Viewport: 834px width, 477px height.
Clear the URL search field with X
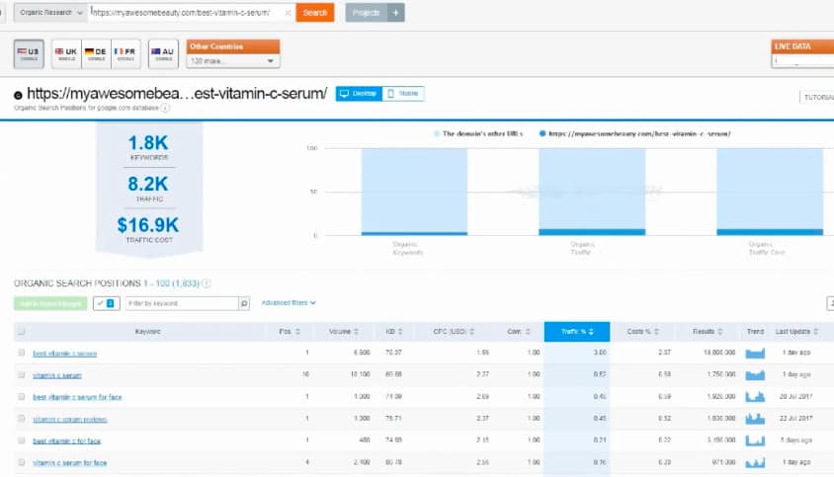click(288, 13)
